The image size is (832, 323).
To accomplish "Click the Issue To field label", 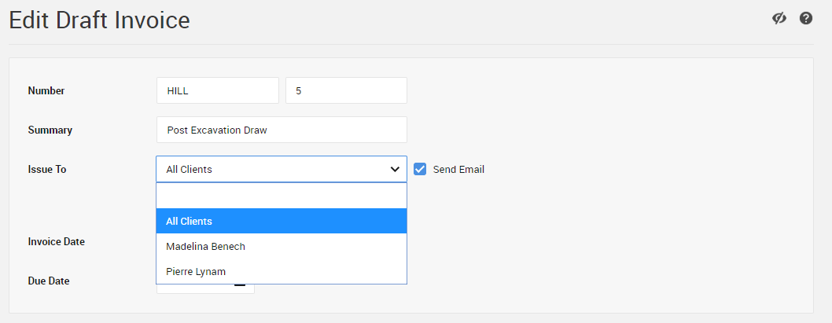I will 47,169.
